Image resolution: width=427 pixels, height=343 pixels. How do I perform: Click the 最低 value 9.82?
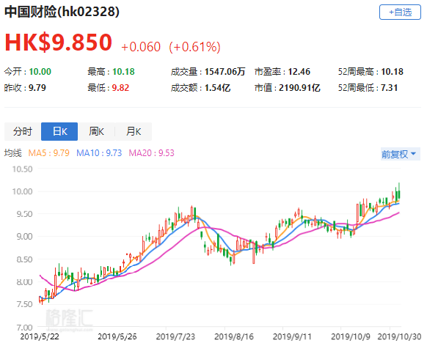point(120,88)
